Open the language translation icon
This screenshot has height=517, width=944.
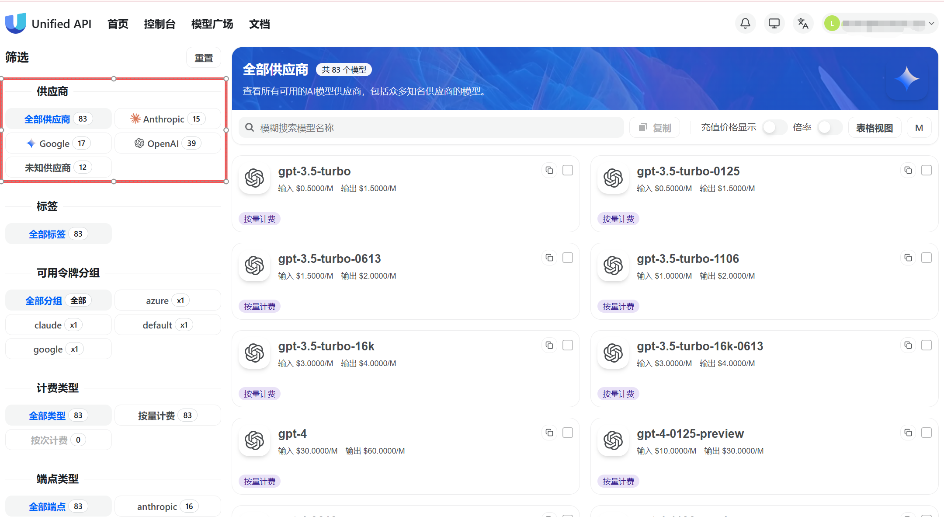[803, 24]
